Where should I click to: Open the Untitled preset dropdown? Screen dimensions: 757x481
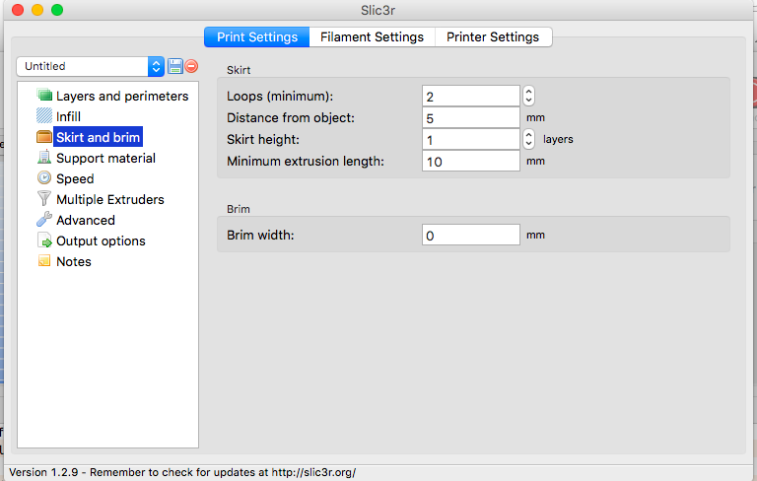91,66
